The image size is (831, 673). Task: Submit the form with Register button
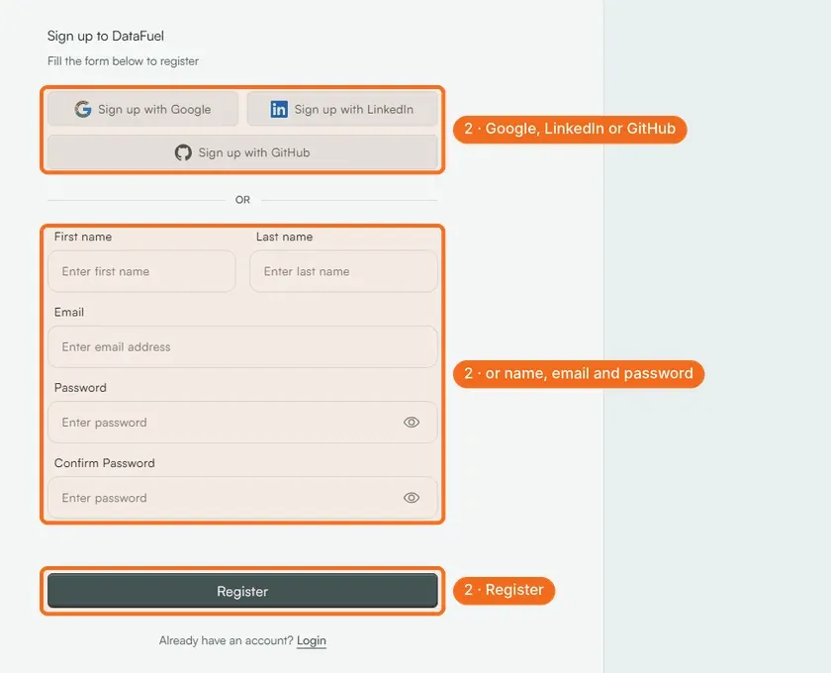pos(242,591)
